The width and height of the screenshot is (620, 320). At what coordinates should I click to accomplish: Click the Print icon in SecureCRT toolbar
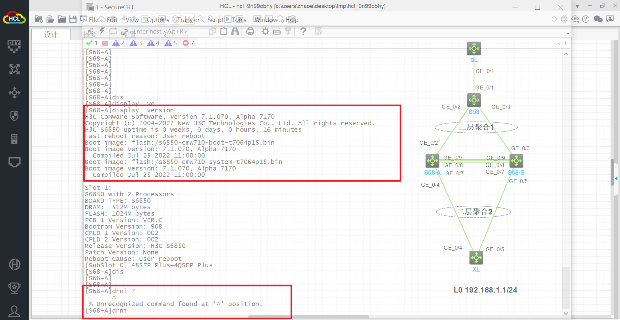point(250,32)
